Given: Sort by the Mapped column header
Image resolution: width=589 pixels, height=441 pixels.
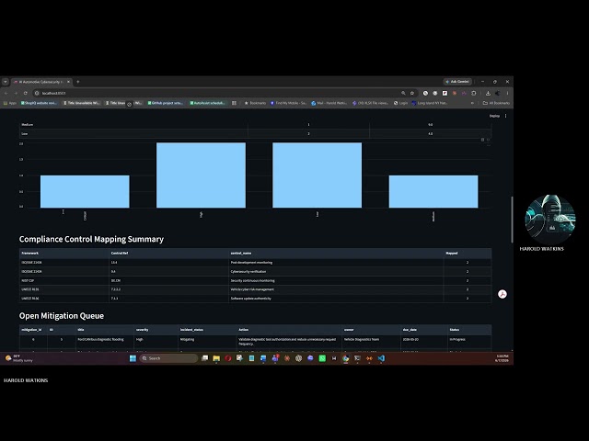Looking at the screenshot, I should point(468,254).
